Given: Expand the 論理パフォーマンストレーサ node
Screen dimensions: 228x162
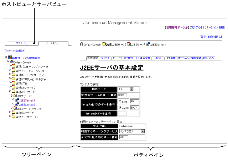Looking at the screenshot, I should pos(10,66).
